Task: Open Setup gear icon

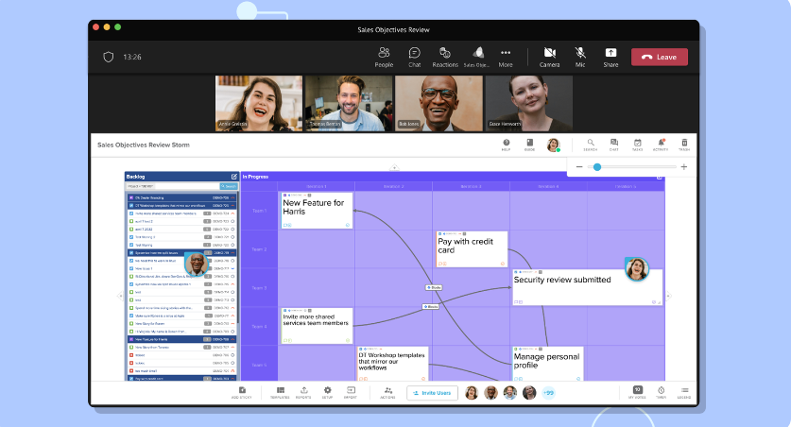Action: (x=327, y=392)
